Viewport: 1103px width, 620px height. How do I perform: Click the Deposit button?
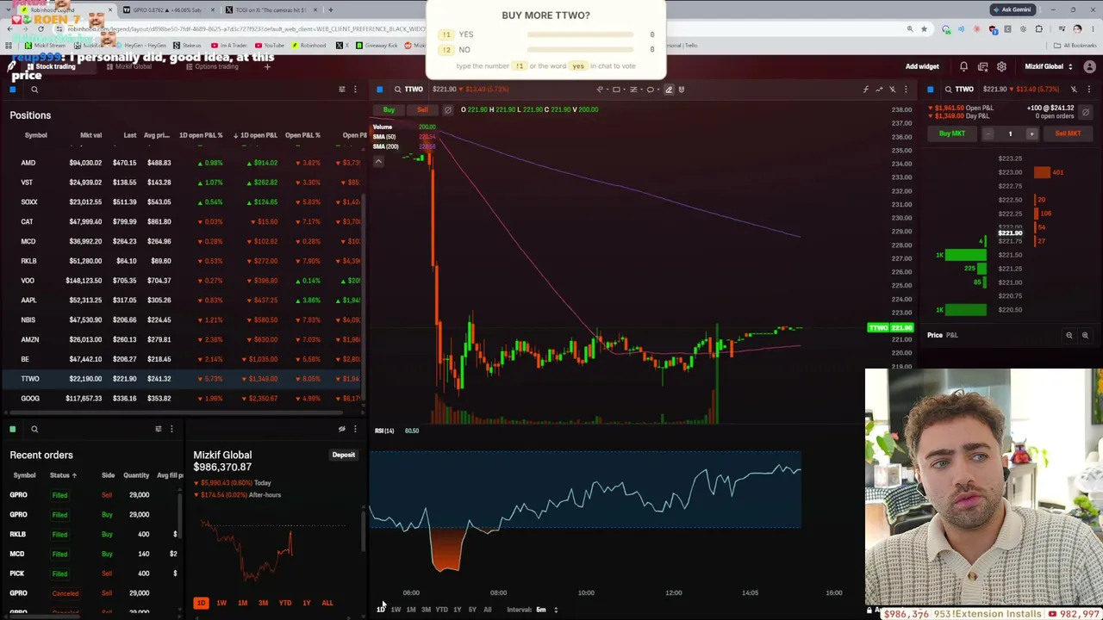click(x=344, y=456)
